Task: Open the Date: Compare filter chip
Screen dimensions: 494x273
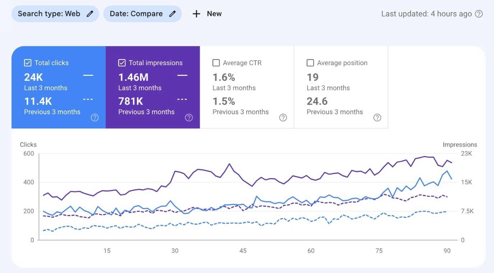Action: pyautogui.click(x=136, y=14)
